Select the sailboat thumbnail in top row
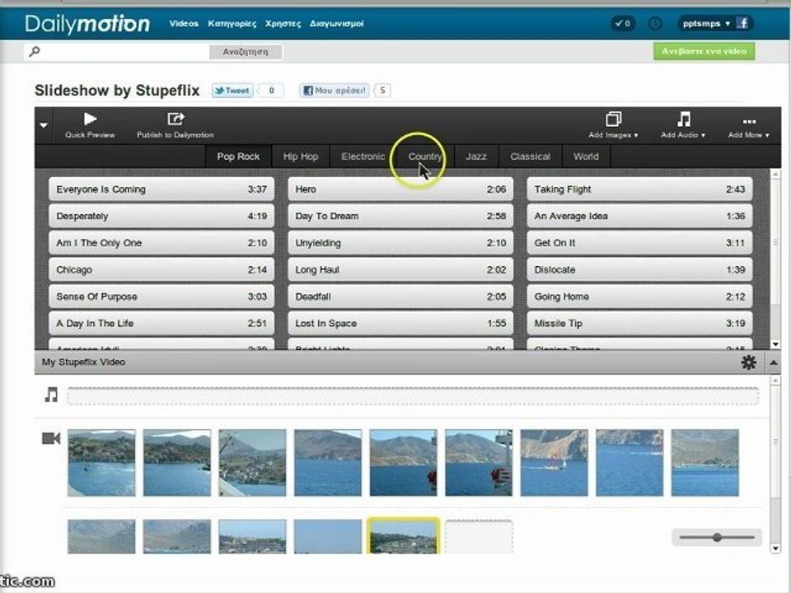Image resolution: width=791 pixels, height=593 pixels. 554,462
